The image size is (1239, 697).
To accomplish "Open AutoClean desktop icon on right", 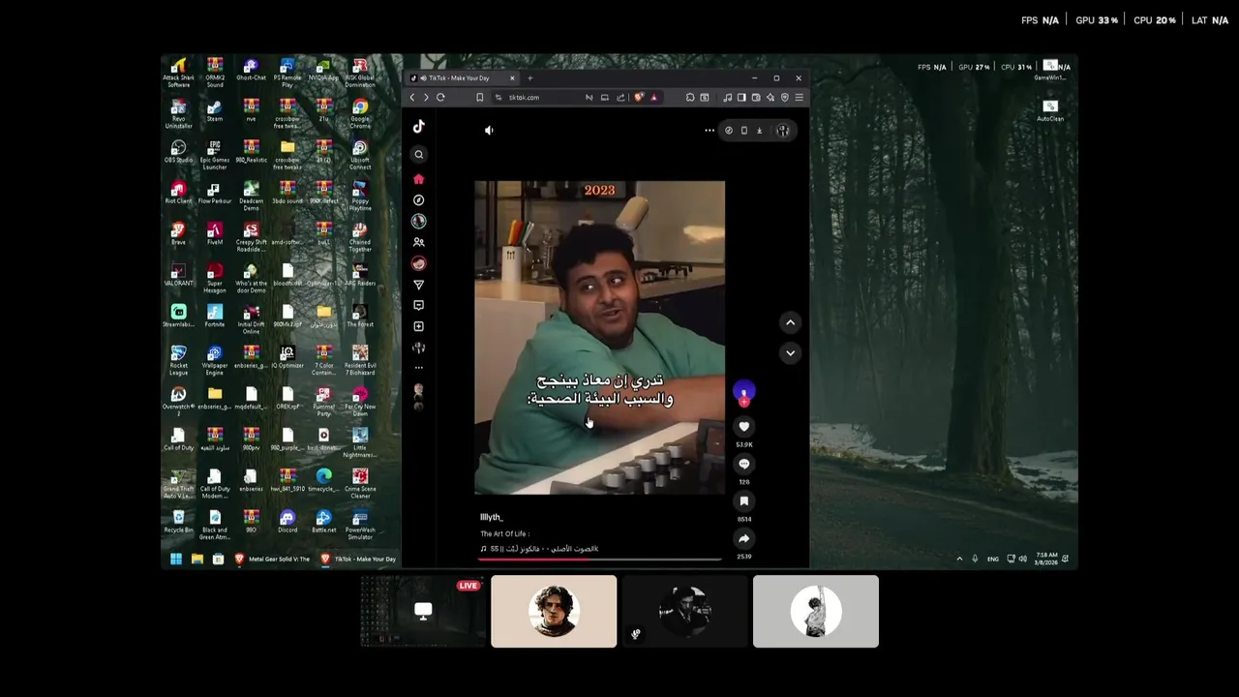I will (1050, 110).
